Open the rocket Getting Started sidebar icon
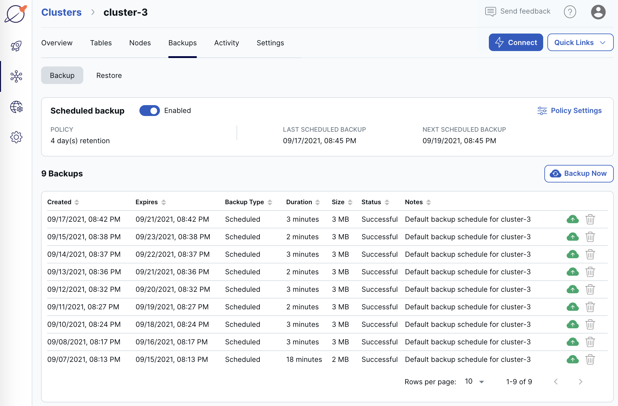The width and height of the screenshot is (618, 406). [16, 46]
